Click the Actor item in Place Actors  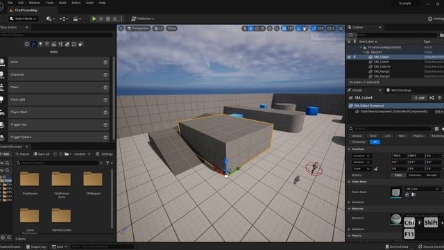click(x=58, y=62)
